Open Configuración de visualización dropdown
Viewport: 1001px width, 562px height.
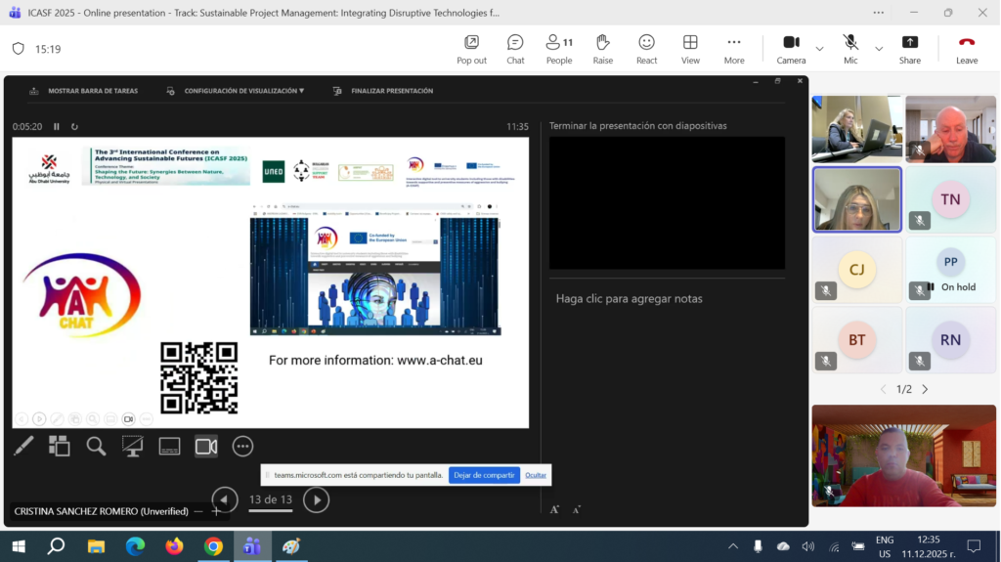pos(243,91)
